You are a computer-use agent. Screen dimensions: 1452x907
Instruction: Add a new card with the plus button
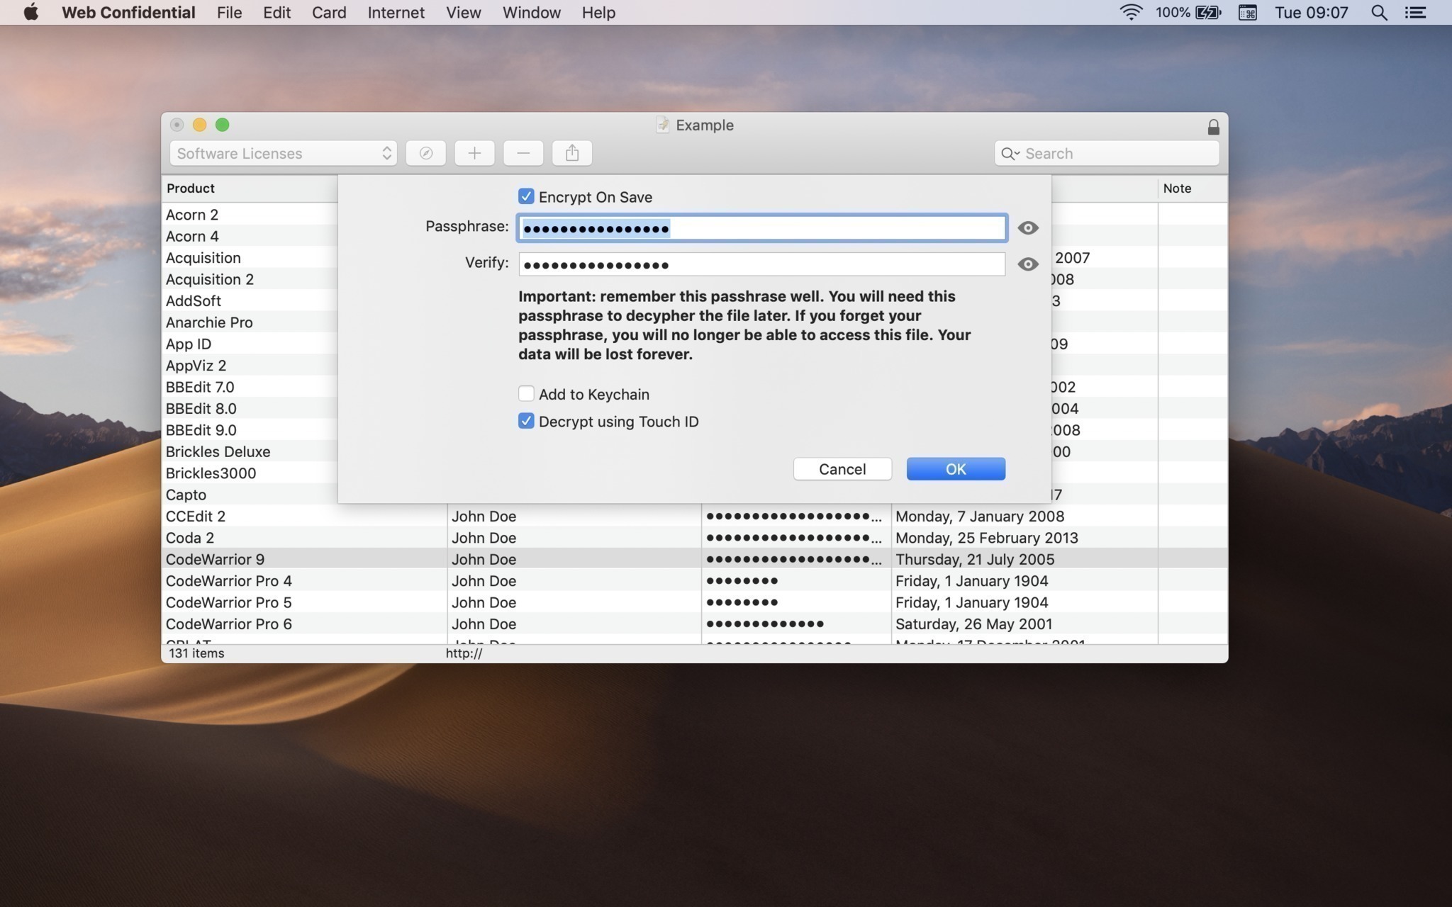tap(474, 153)
